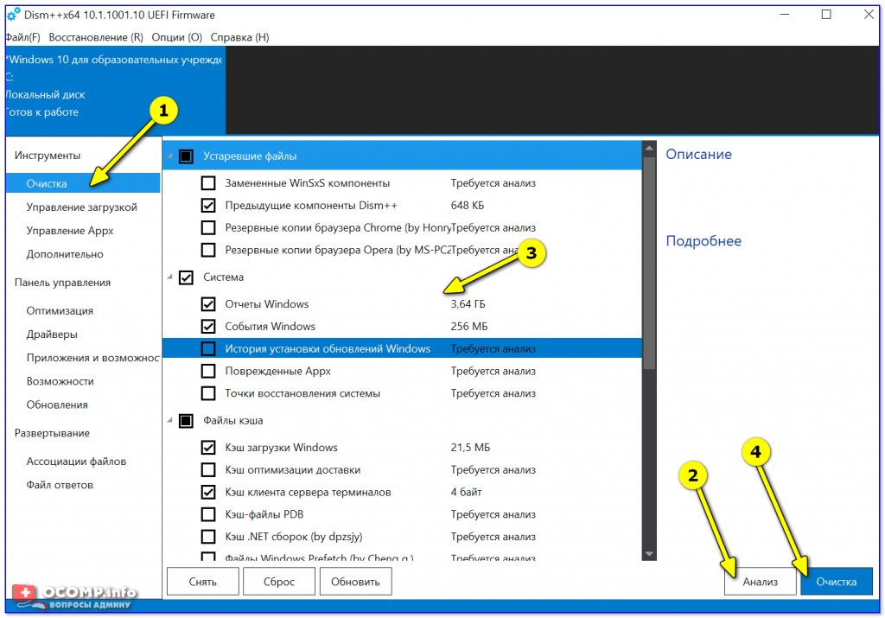The image size is (885, 618).
Task: Open Дополнительно in sidebar
Action: pos(65,254)
